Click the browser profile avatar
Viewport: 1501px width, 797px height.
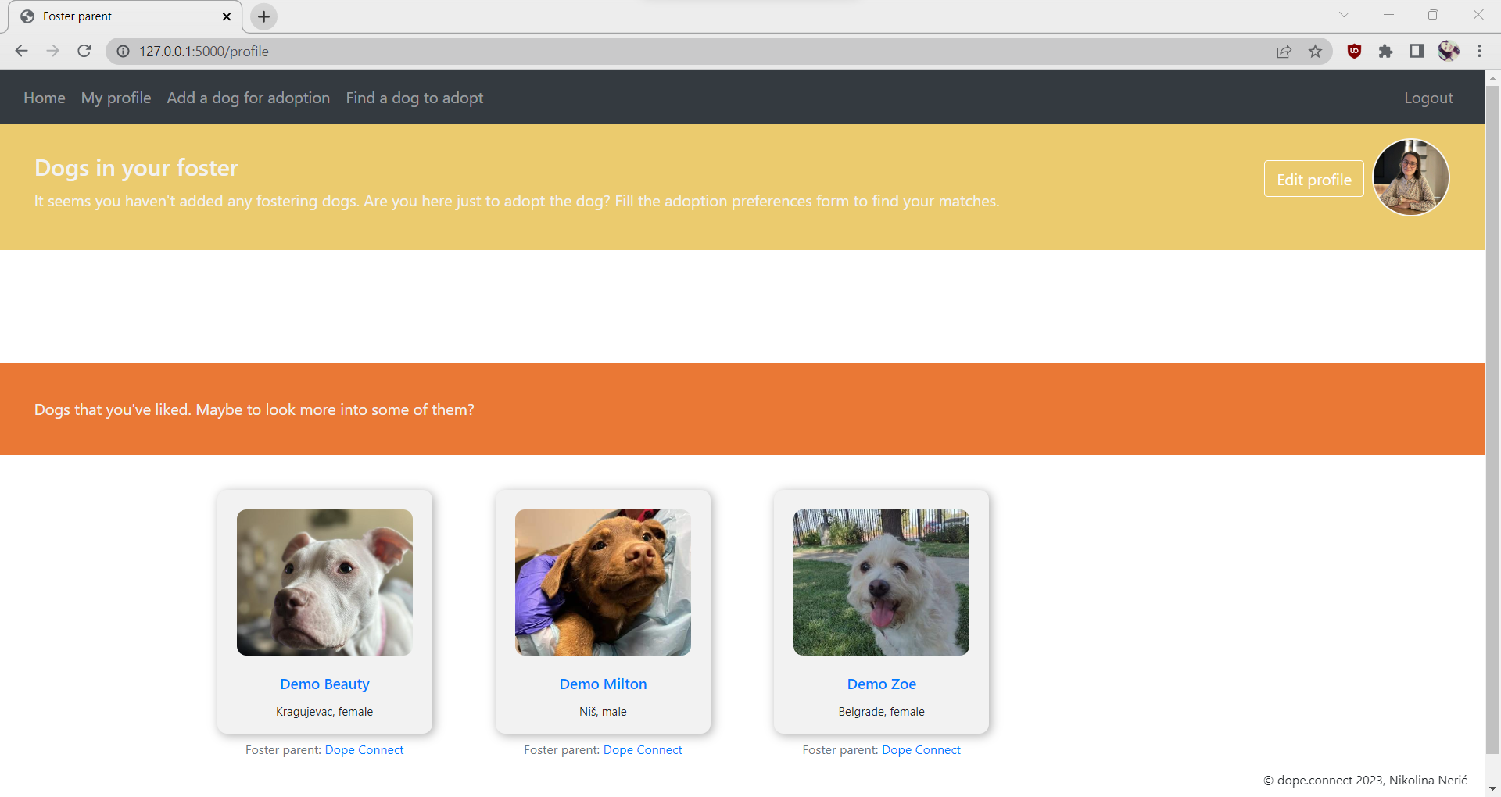coord(1449,51)
